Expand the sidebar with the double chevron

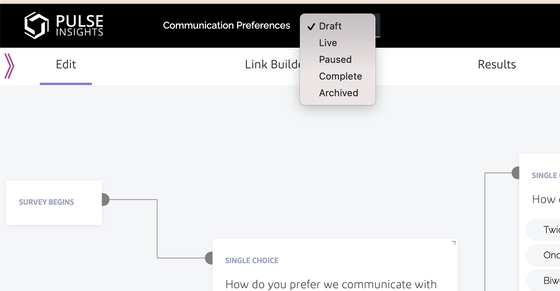(9, 66)
